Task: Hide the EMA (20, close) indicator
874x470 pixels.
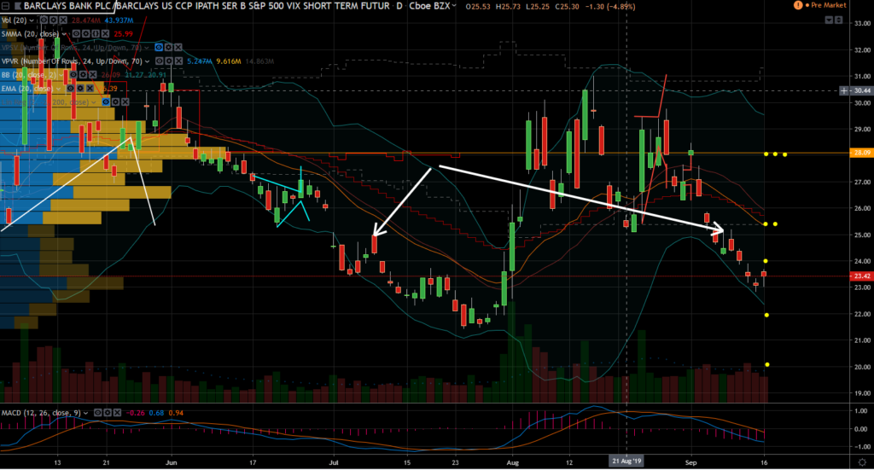Action: coord(70,89)
